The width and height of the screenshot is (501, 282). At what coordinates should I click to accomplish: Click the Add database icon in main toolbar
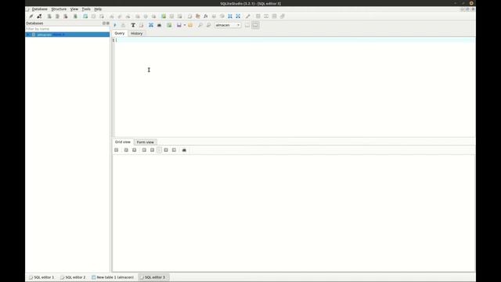click(x=49, y=16)
